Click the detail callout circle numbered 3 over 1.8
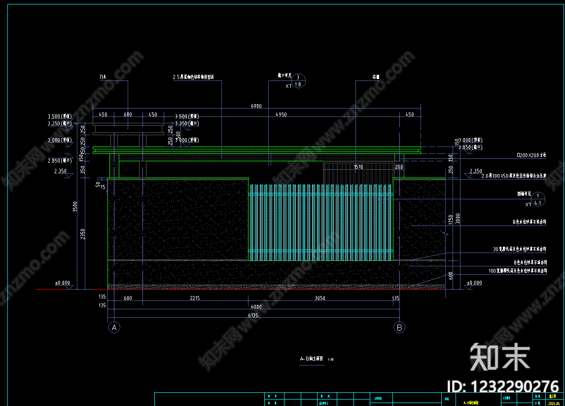This screenshot has height=406, width=565. pyautogui.click(x=298, y=81)
